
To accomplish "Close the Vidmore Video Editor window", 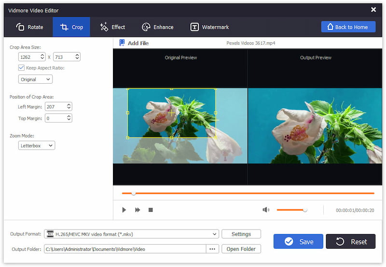I will [x=373, y=10].
